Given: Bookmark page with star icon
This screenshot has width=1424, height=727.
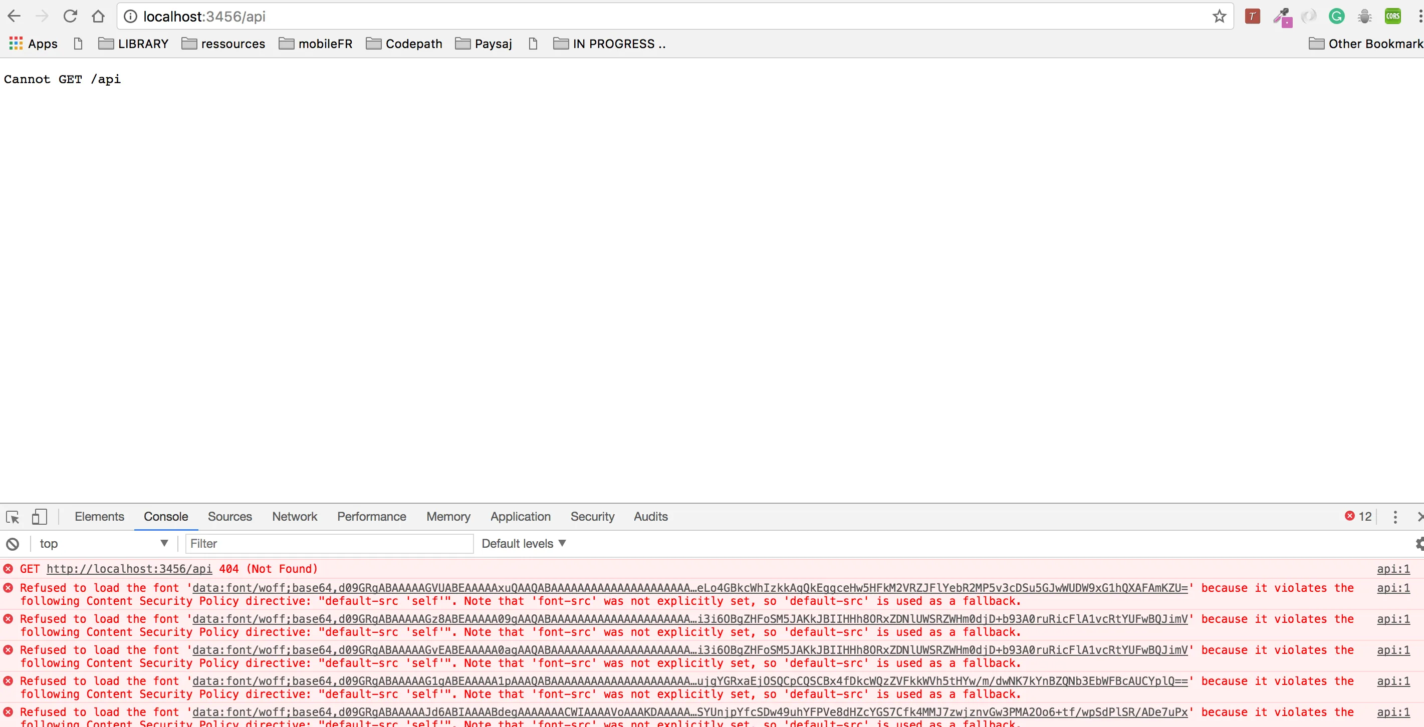Looking at the screenshot, I should click(1219, 17).
